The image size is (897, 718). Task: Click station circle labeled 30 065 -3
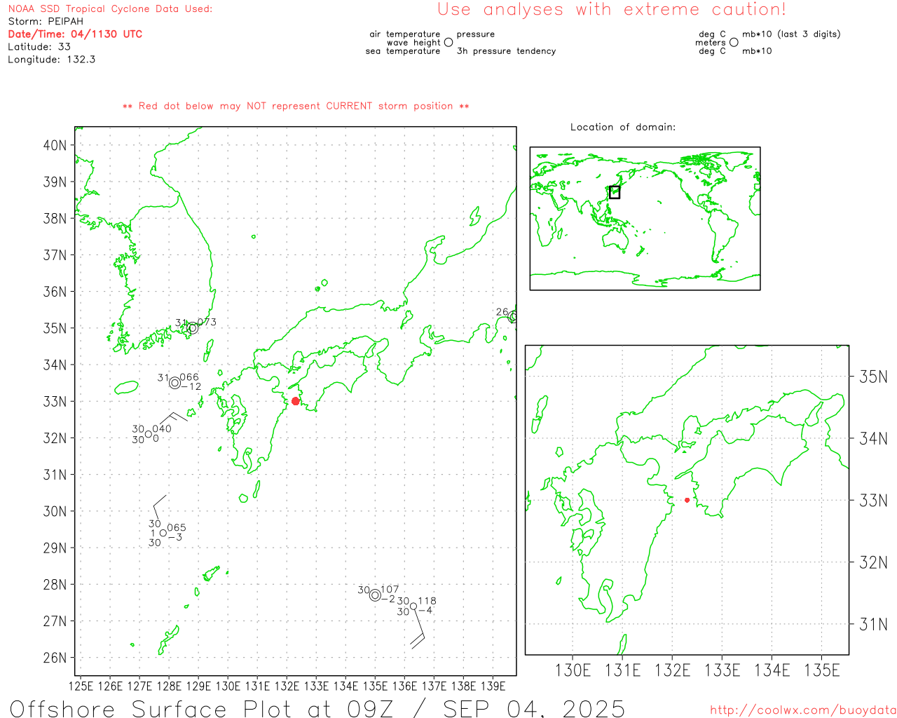click(163, 533)
